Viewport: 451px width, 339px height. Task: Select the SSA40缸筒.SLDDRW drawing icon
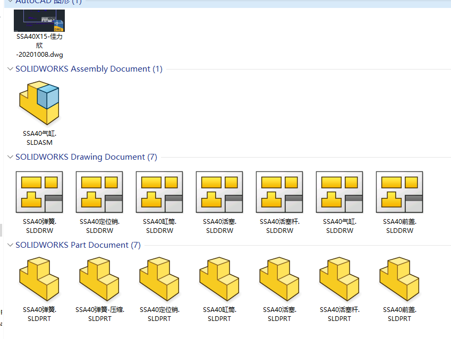159,192
